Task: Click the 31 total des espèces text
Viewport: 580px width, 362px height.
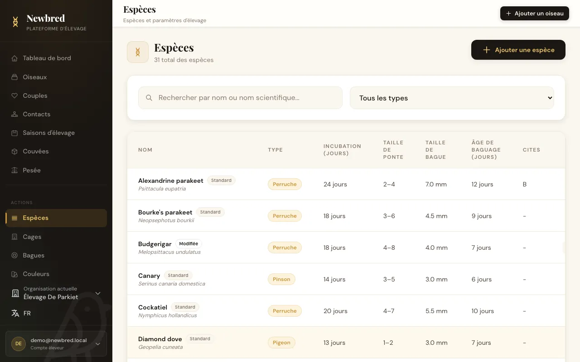Action: coord(184,60)
